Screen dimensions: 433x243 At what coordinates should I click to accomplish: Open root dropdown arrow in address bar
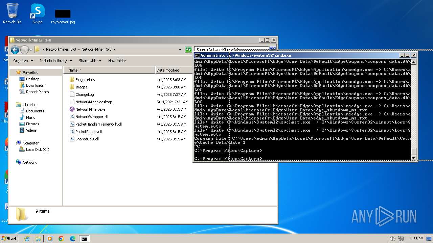[x=43, y=50]
